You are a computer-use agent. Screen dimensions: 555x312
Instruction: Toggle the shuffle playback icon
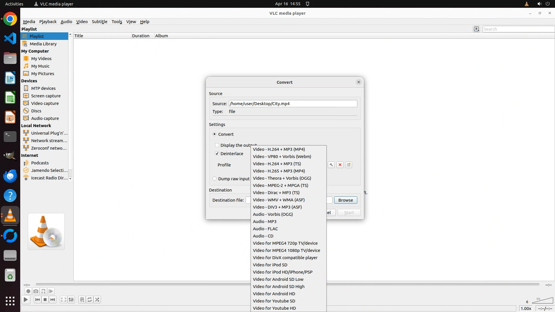point(97,300)
